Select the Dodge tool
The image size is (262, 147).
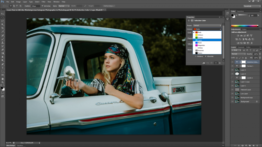pyautogui.click(x=2, y=61)
